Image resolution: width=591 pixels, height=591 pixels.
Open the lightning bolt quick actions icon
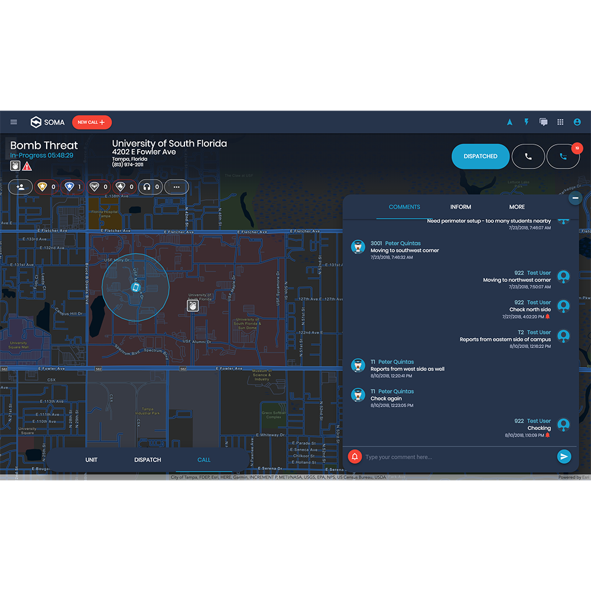pos(526,122)
